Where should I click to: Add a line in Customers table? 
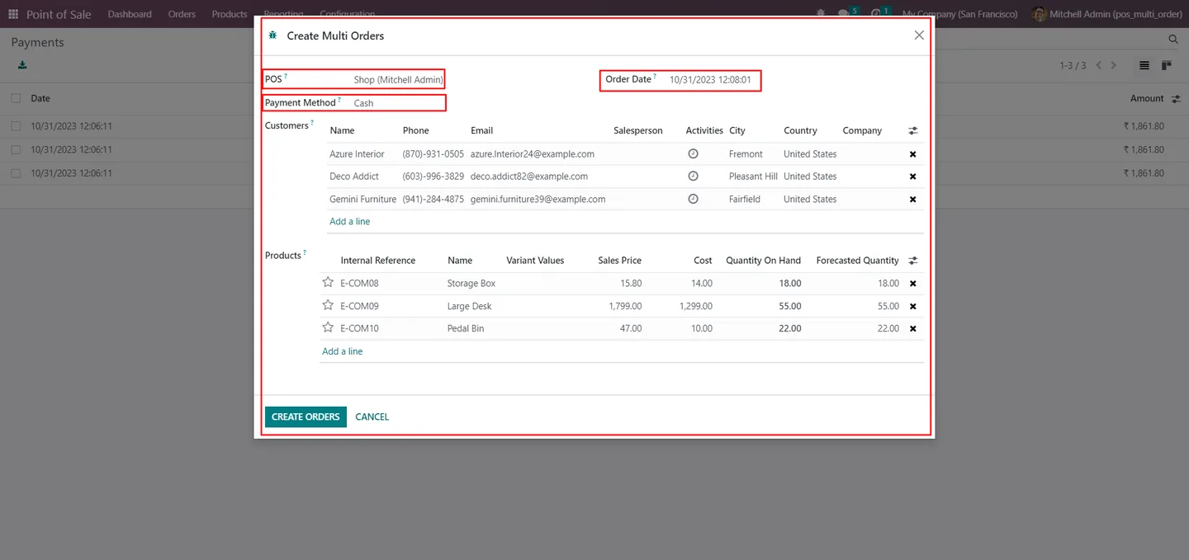tap(350, 221)
